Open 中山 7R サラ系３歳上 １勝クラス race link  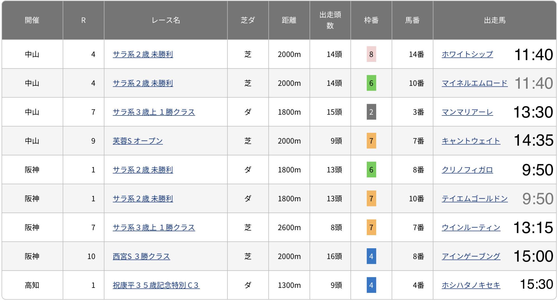154,112
